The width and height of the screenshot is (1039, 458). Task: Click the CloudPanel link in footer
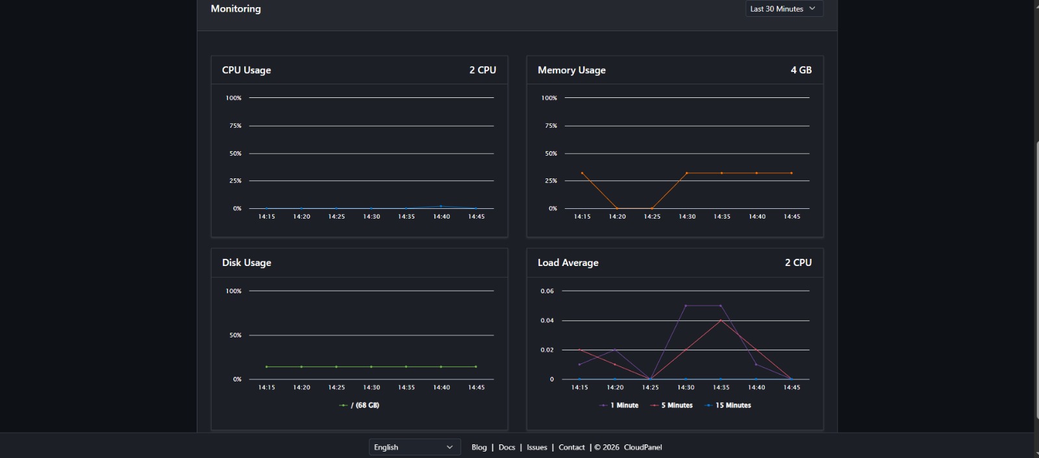point(642,447)
